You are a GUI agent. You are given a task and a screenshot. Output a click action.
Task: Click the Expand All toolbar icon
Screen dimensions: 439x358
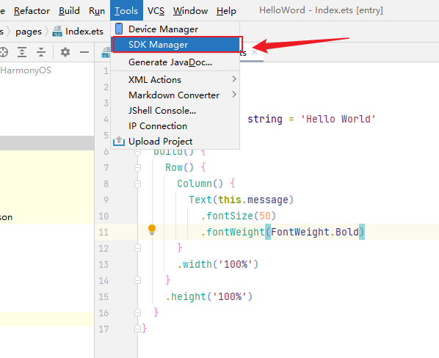point(22,52)
